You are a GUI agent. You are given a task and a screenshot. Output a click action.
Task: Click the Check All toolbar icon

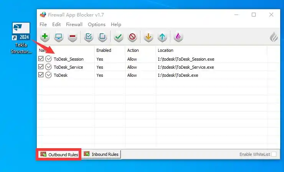coord(89,37)
